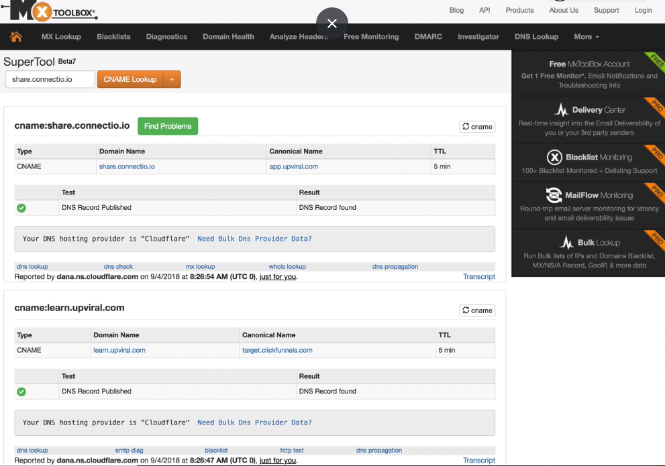Select 'DNS Record Published' in second panel
This screenshot has height=466, width=665.
pos(97,392)
